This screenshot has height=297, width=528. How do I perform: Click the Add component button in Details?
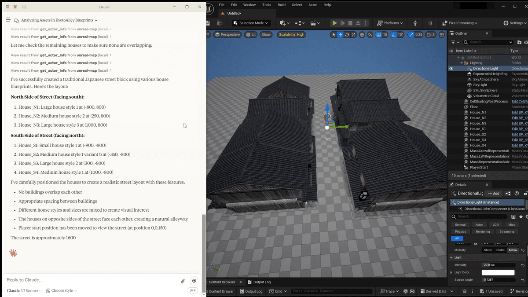pos(494,193)
